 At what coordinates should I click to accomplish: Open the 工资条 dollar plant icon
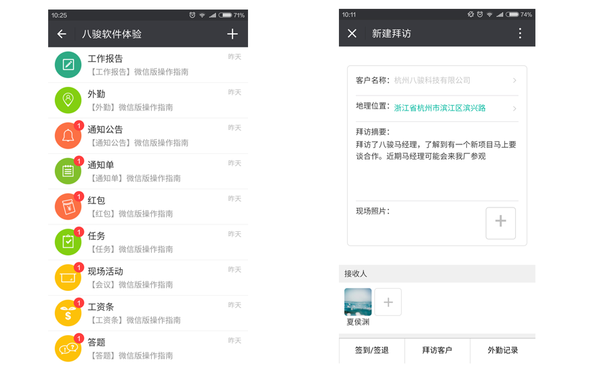click(68, 313)
